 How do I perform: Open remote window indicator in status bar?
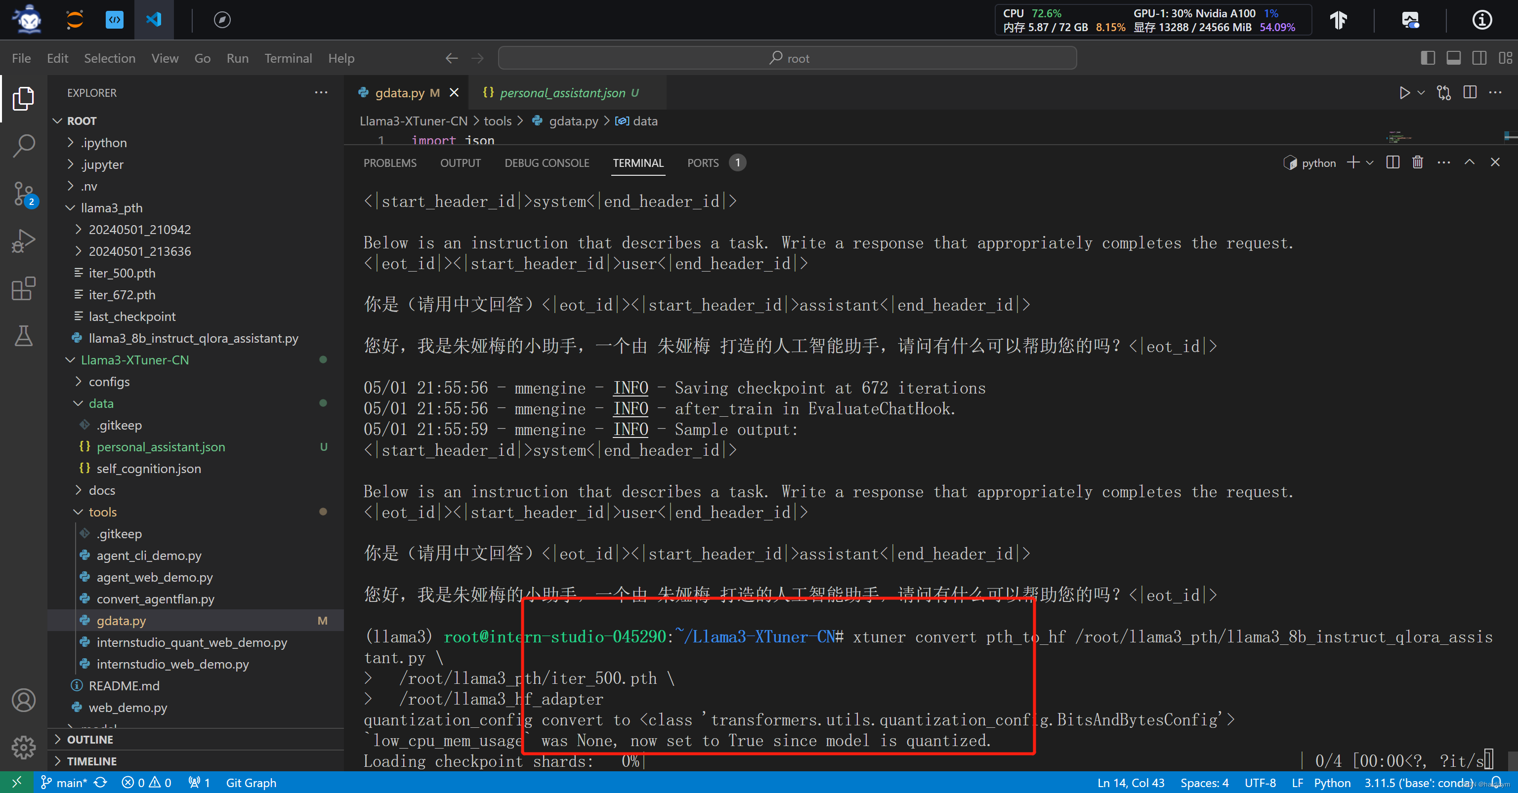coord(16,783)
